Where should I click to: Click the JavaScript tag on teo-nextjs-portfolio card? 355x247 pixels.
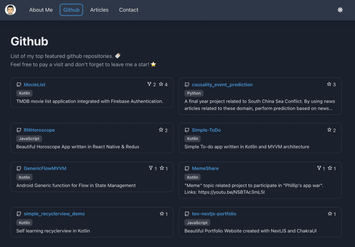point(197,223)
